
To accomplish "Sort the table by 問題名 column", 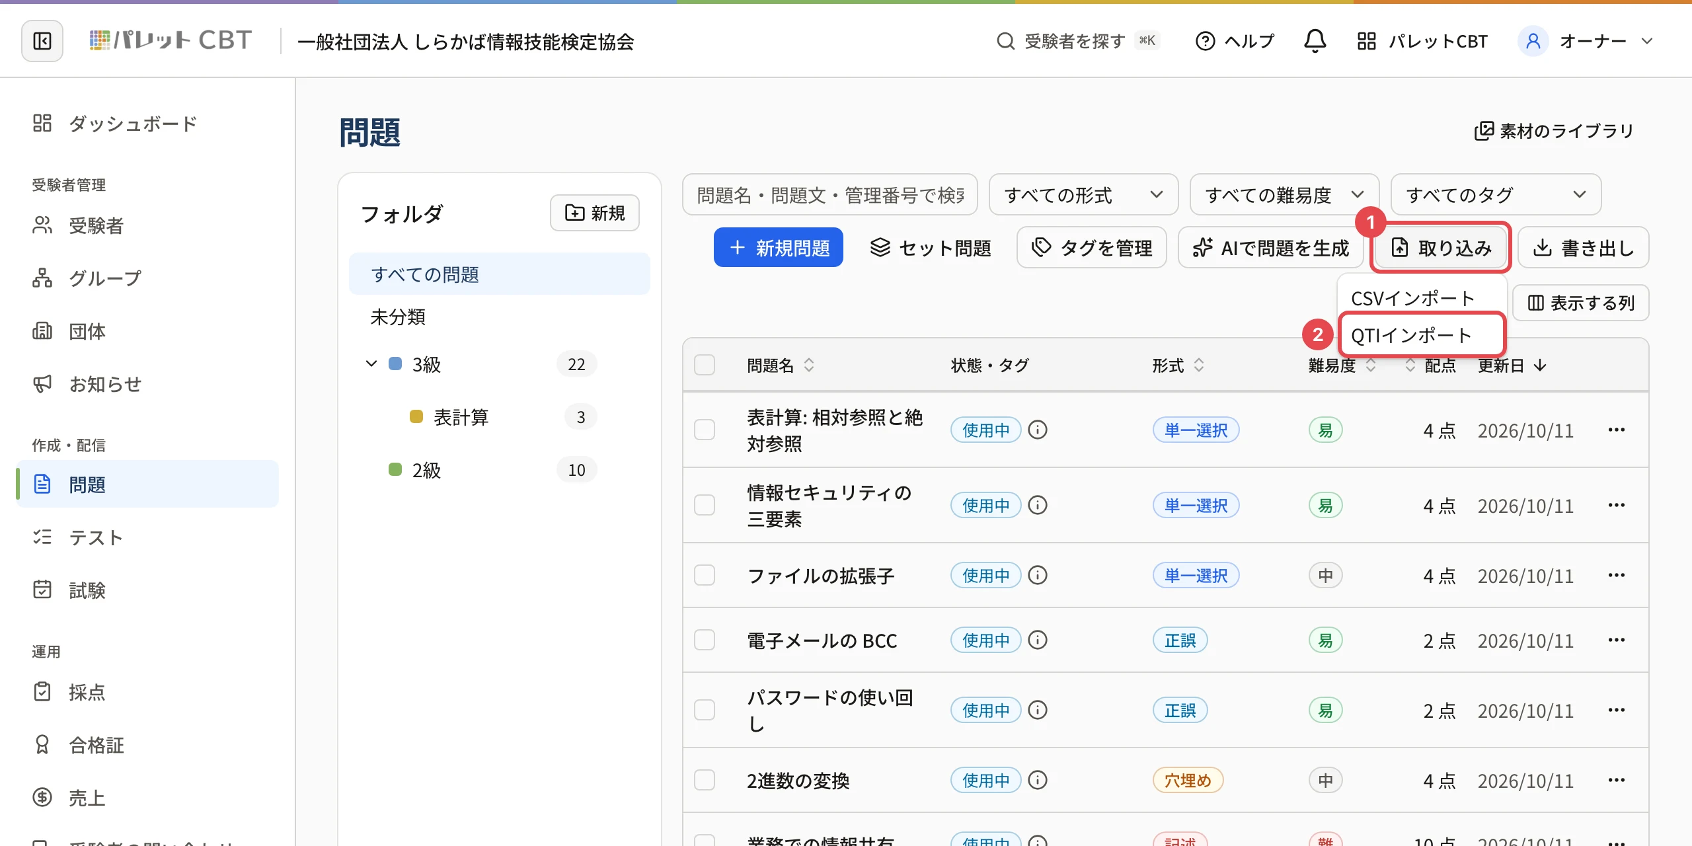I will pos(781,365).
